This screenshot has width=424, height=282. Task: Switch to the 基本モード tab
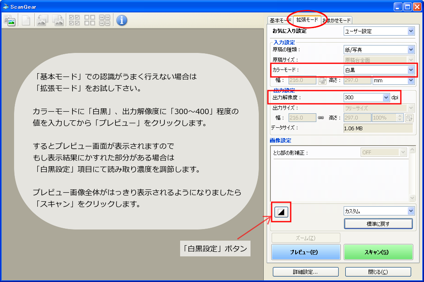point(280,20)
